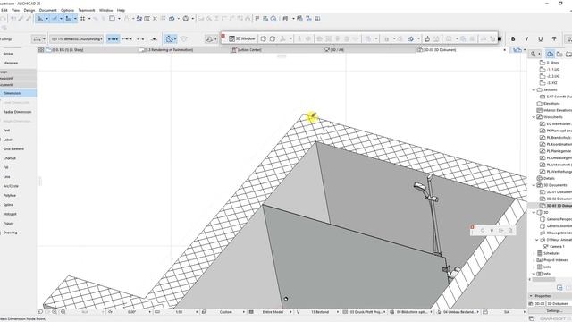Open the tab overview grid icon
The image size is (572, 322).
point(41,50)
